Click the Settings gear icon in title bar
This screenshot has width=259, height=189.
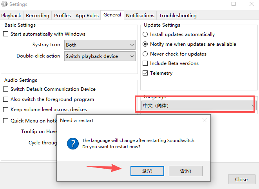point(4,4)
